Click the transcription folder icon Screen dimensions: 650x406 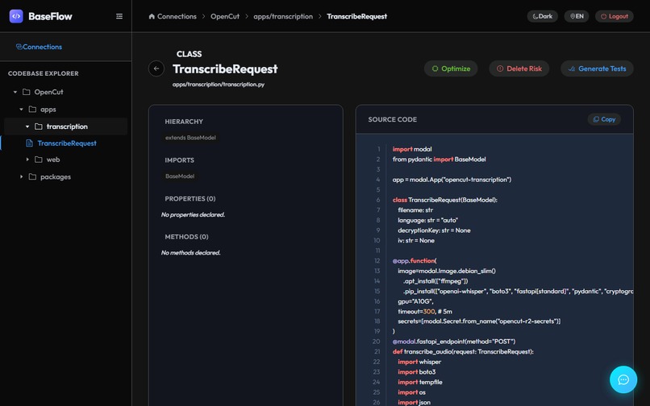coord(39,126)
